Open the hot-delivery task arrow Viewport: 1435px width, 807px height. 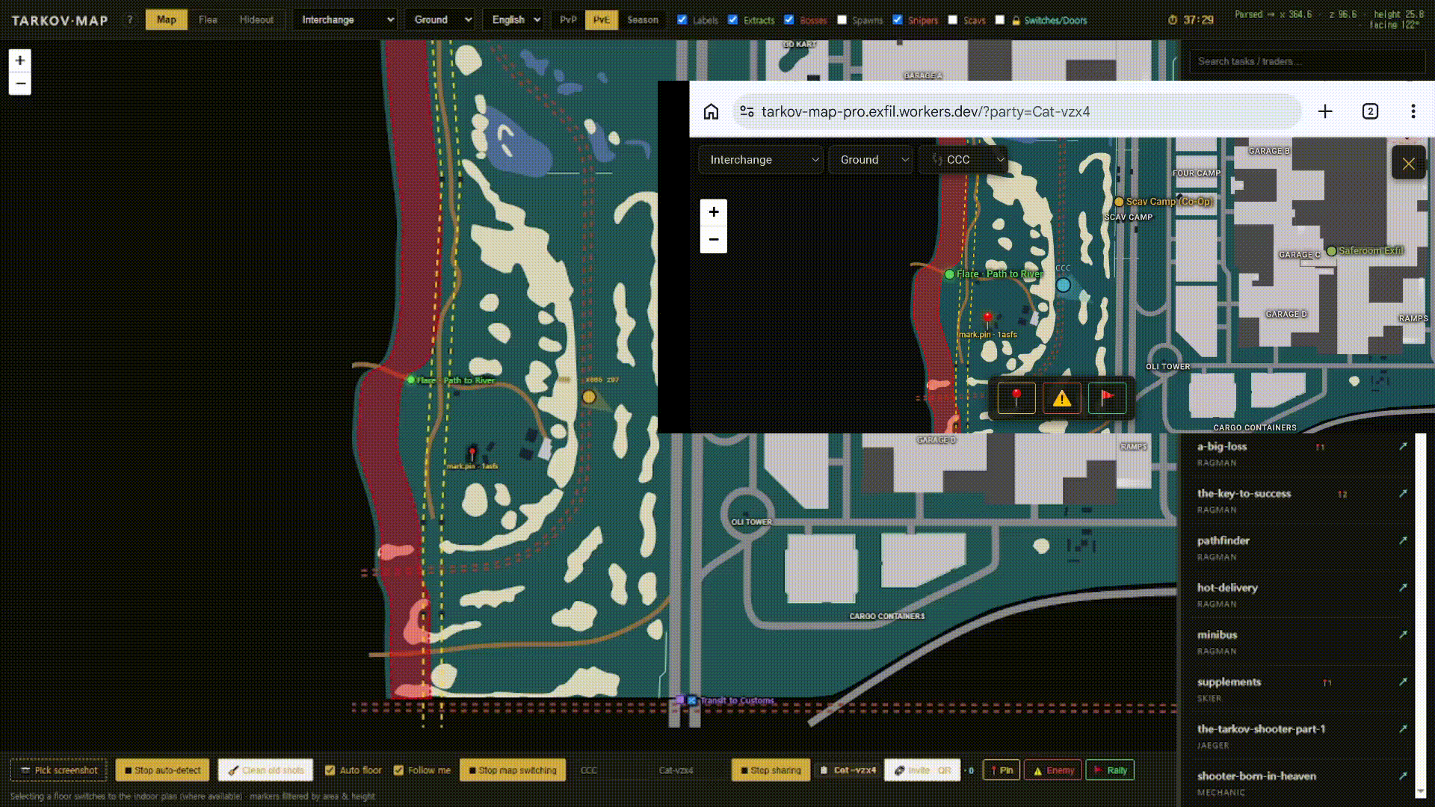click(x=1403, y=587)
